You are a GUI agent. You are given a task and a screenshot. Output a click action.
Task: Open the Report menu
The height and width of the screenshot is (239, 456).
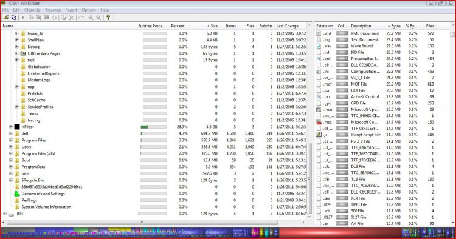(71, 10)
